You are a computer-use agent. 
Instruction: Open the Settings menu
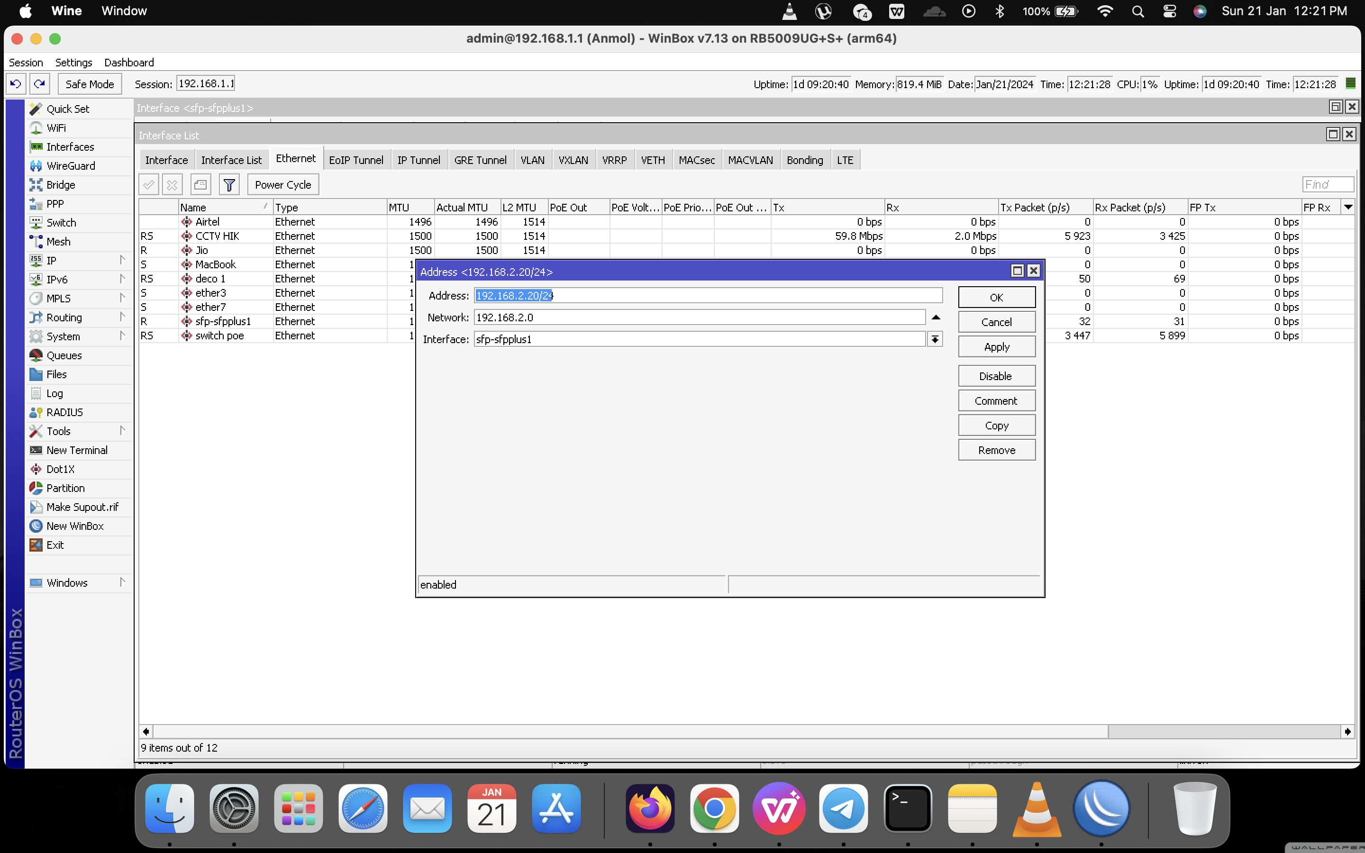pos(73,63)
